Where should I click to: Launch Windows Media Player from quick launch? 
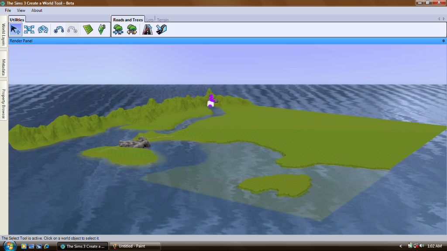point(24,246)
